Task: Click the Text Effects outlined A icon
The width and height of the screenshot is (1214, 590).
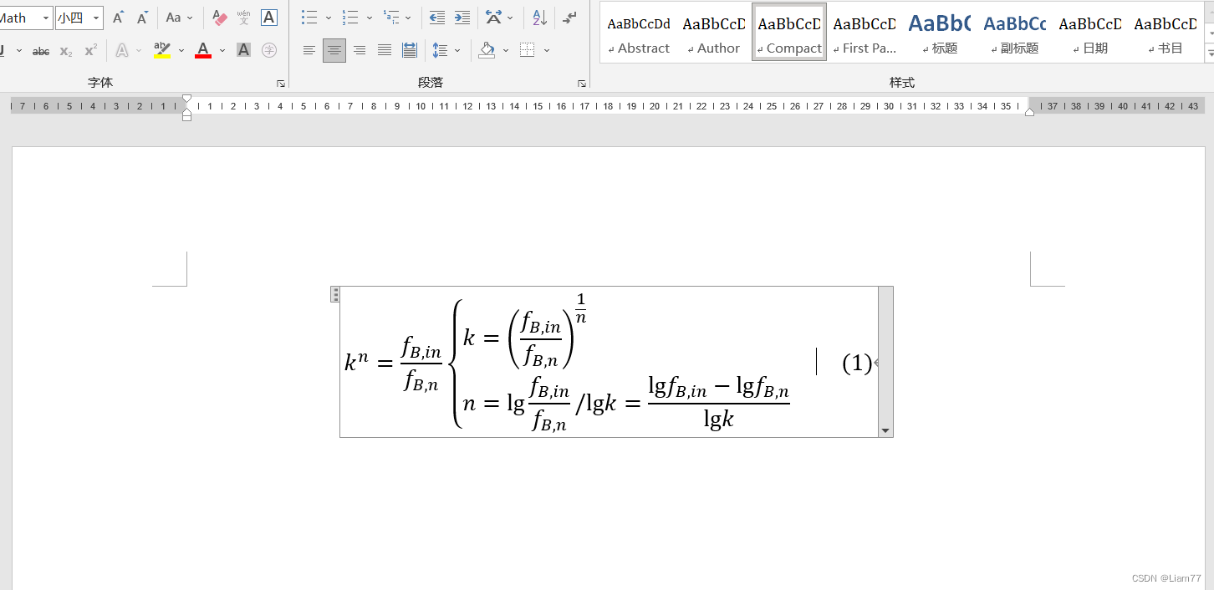Action: tap(122, 51)
